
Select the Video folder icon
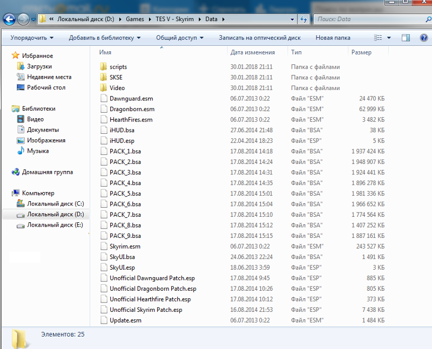104,88
